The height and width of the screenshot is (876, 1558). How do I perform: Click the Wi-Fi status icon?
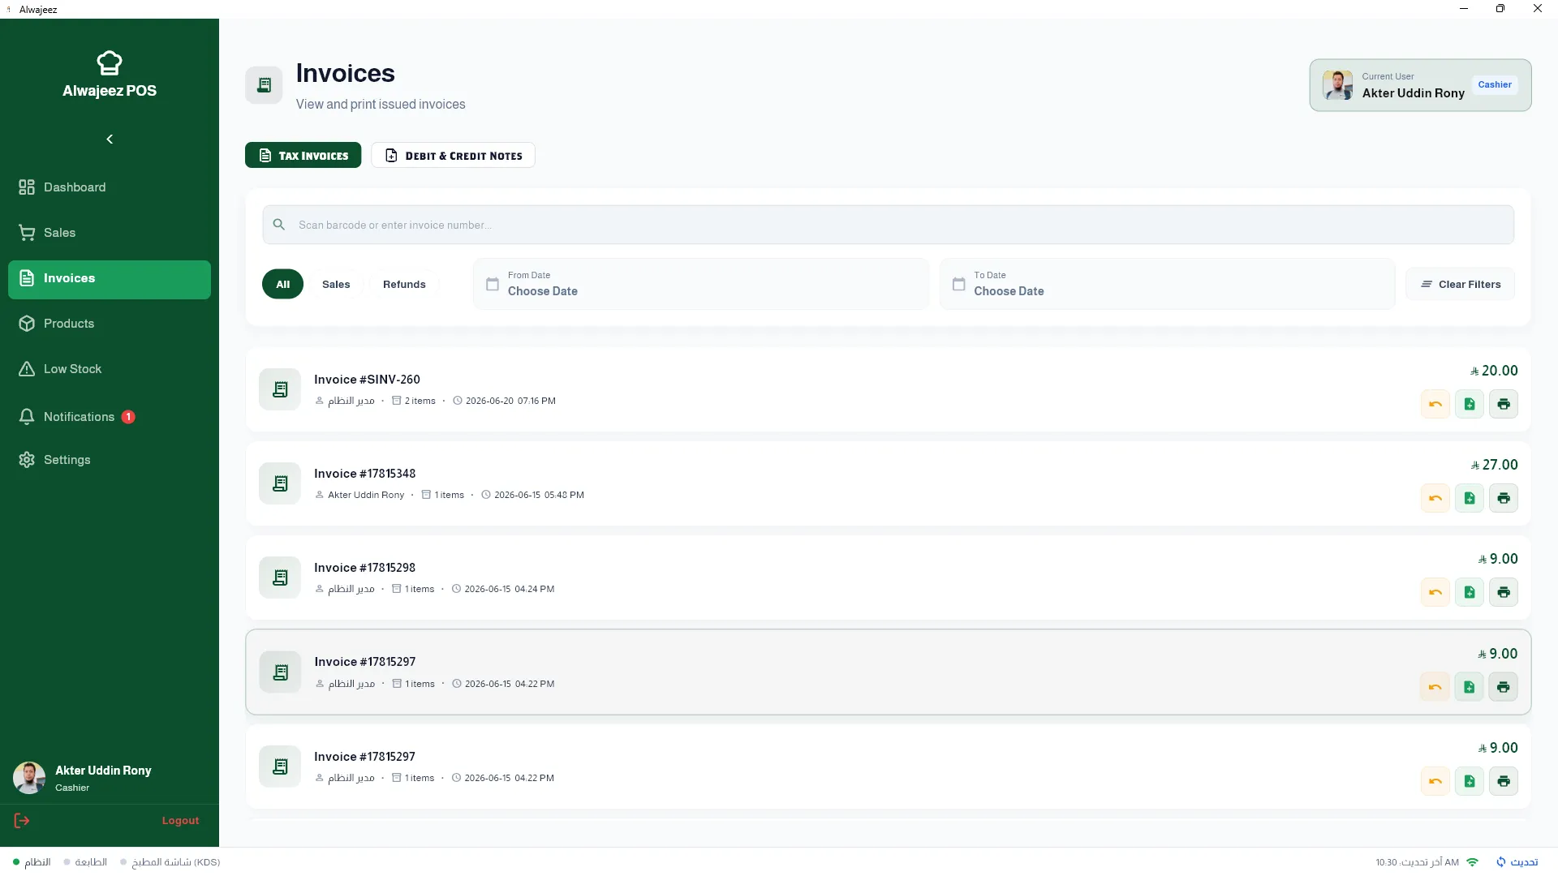1473,862
